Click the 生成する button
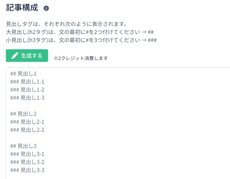 (x=27, y=55)
